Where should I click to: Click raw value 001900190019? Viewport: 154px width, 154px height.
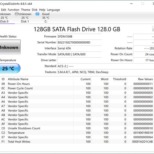(x=143, y=133)
